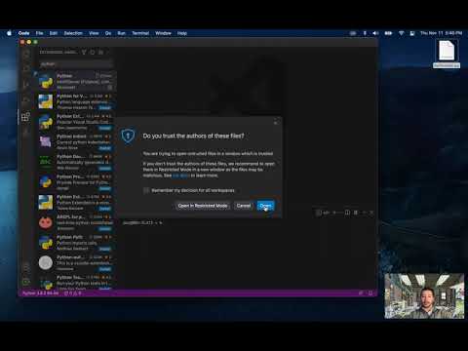
Task: Open the Accounts icon in the activity bar
Action: [26, 267]
